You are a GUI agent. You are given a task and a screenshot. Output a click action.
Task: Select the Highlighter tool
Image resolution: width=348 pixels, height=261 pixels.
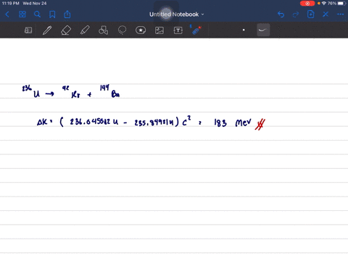click(85, 30)
